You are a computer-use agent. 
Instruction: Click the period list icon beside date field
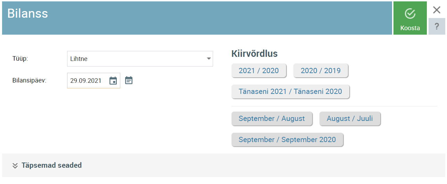[x=129, y=80]
